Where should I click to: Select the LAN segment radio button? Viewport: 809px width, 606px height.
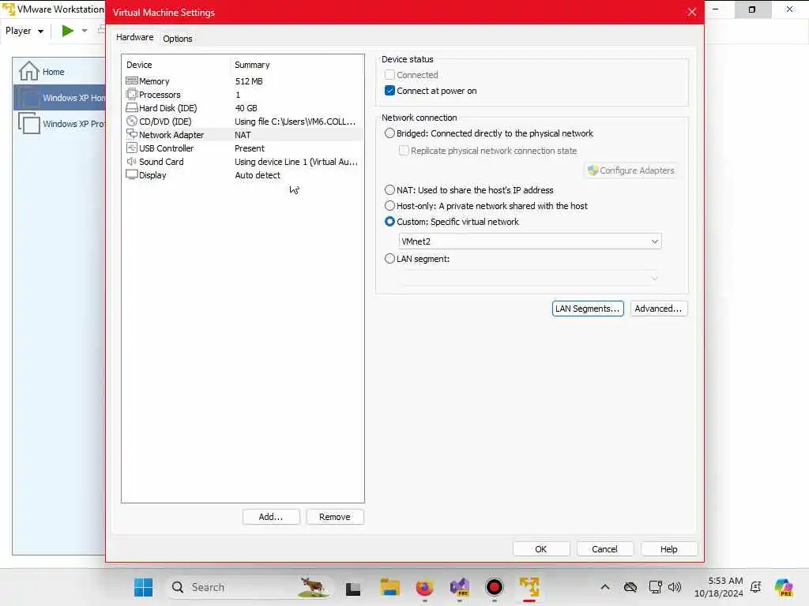389,259
